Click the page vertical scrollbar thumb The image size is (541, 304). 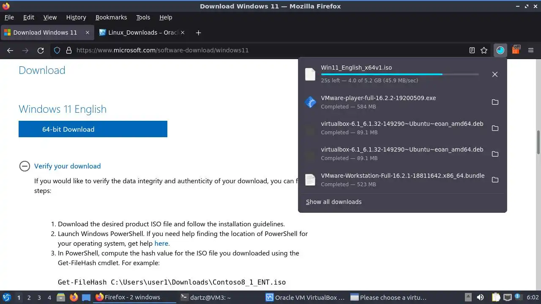538,143
